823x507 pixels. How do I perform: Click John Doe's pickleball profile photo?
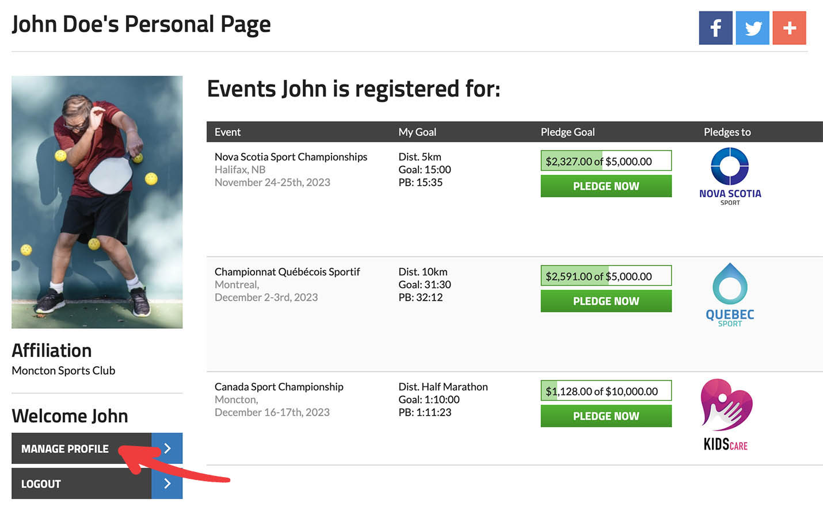97,202
